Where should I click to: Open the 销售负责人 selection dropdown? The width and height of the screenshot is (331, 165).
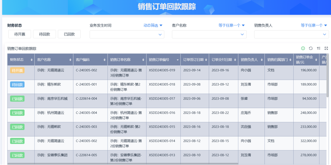click(291, 34)
